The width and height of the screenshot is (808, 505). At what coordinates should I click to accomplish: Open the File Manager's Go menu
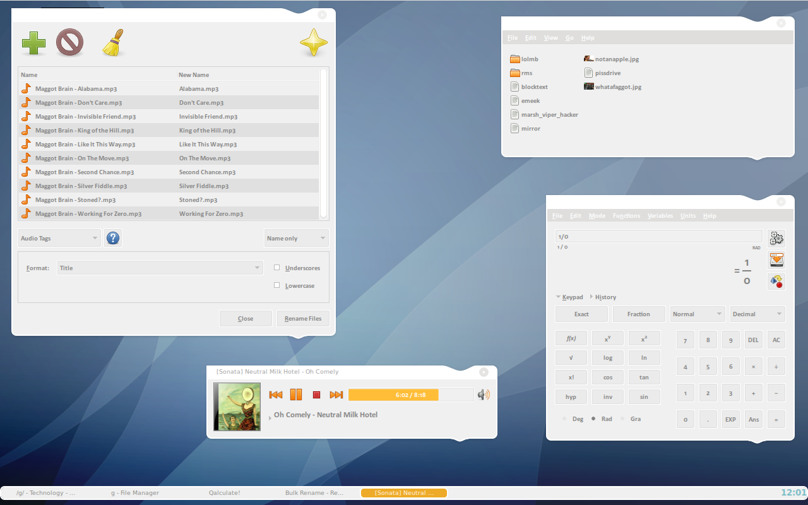[569, 38]
